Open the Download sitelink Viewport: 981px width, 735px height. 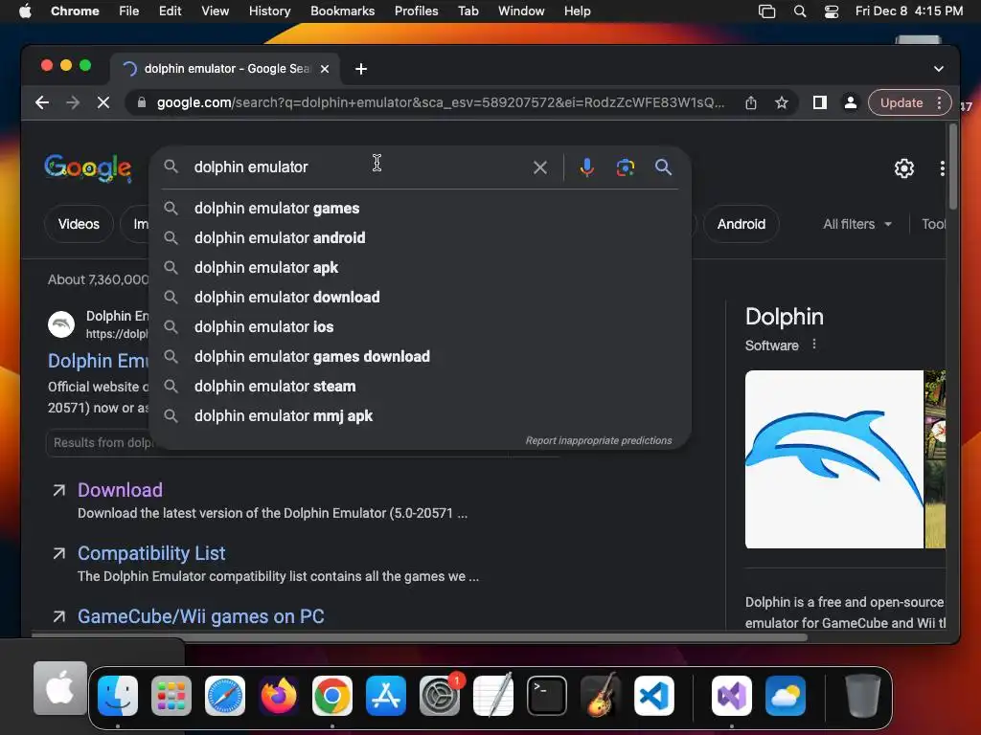tap(120, 490)
